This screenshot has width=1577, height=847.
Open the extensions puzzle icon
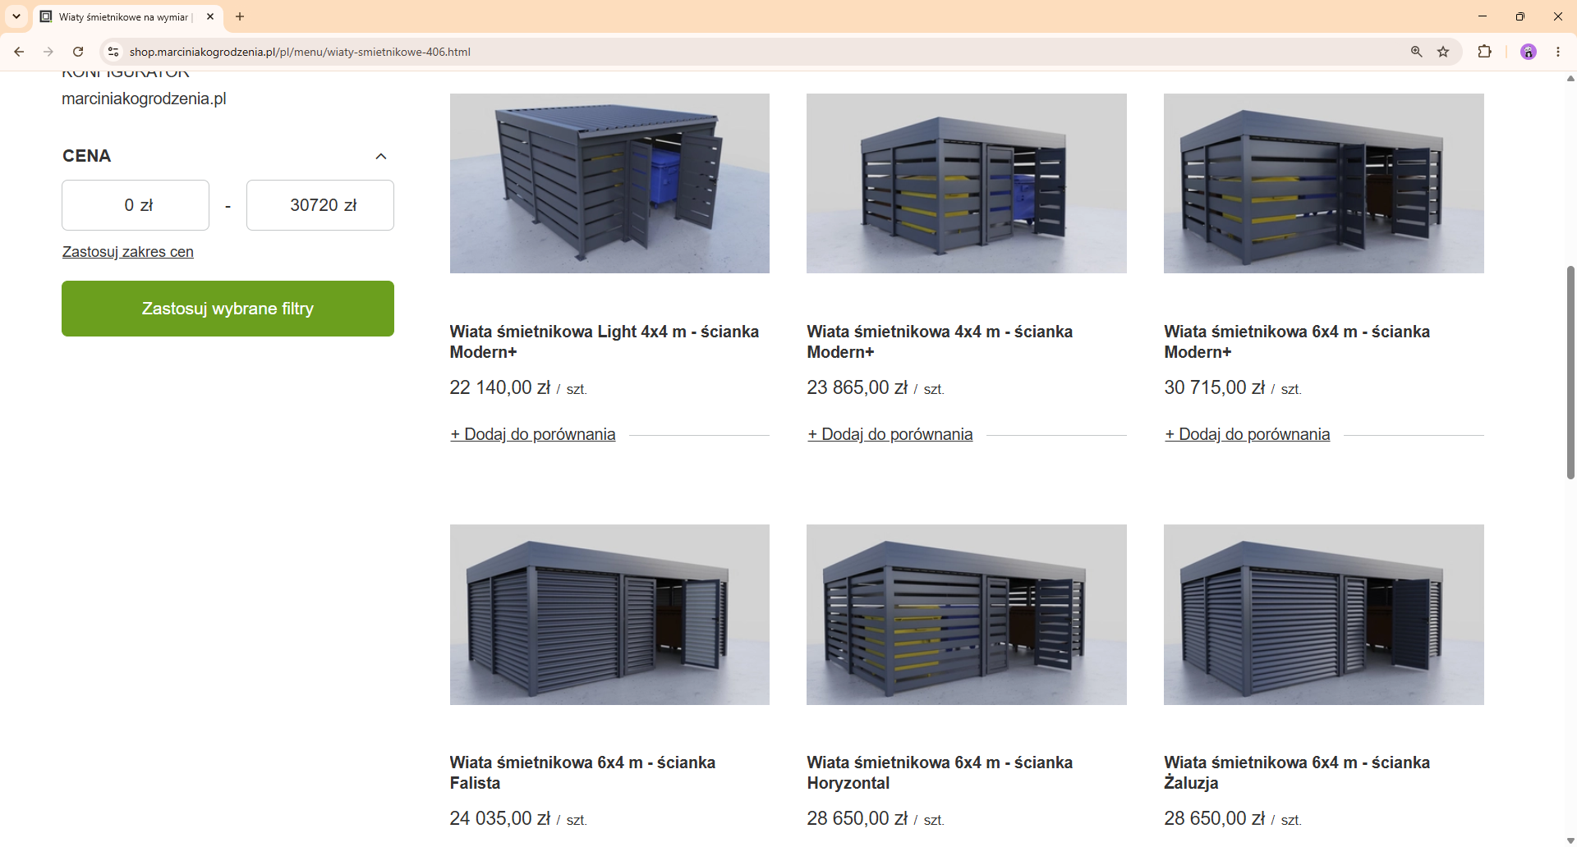(x=1484, y=52)
